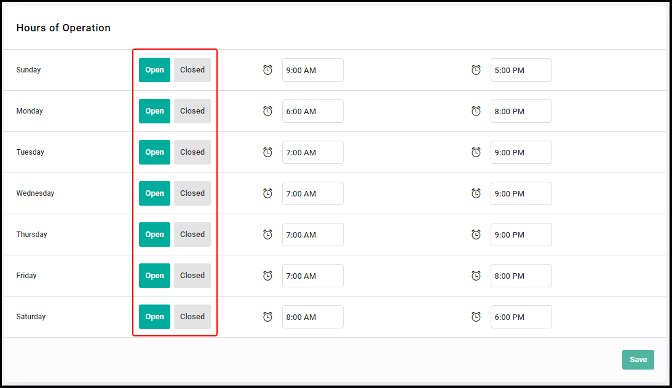Edit Monday closing time 8:00 PM field

[521, 111]
